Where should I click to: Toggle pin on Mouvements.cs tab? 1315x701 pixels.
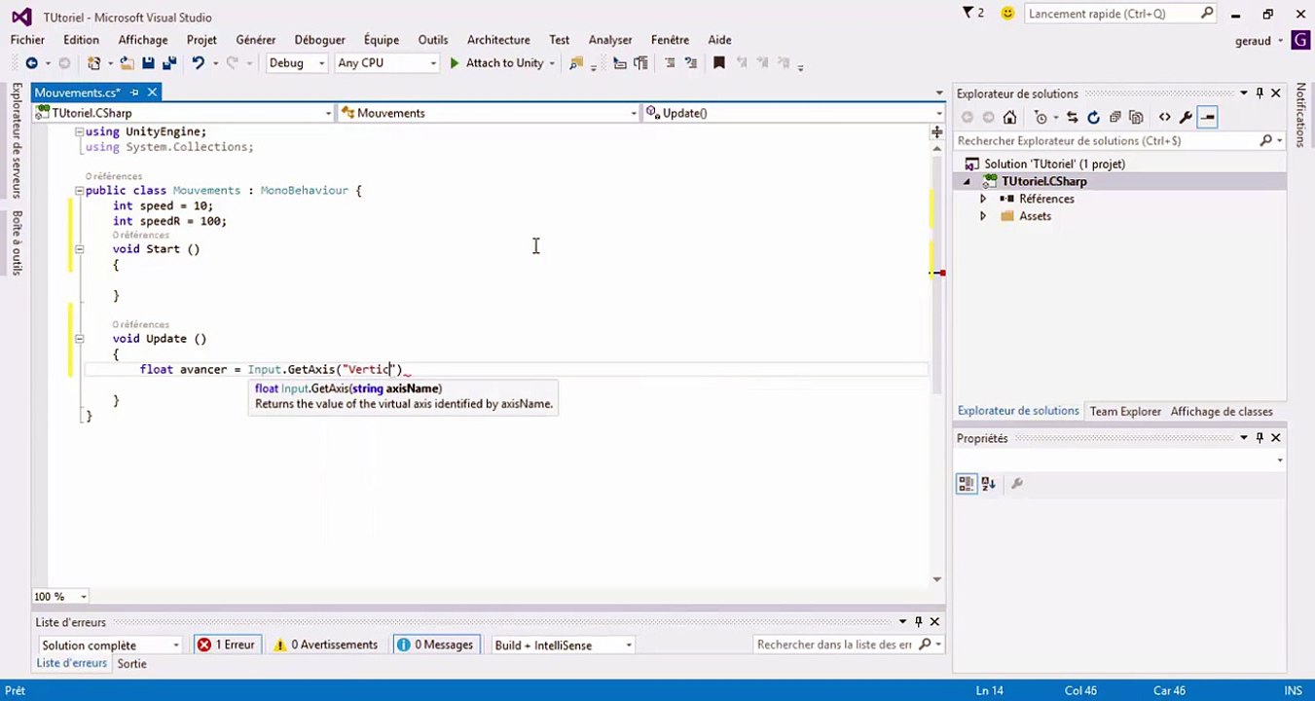[135, 92]
